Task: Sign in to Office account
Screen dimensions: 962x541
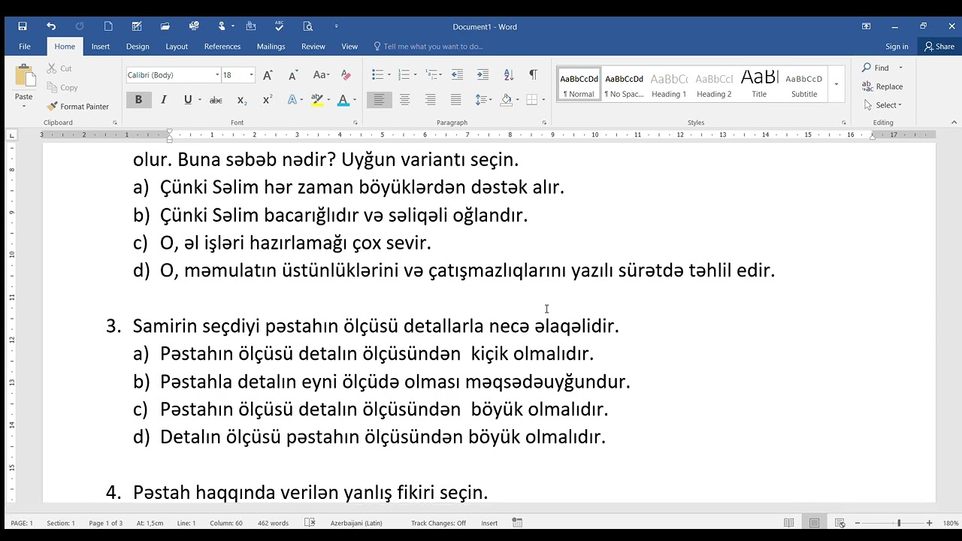Action: [x=897, y=47]
